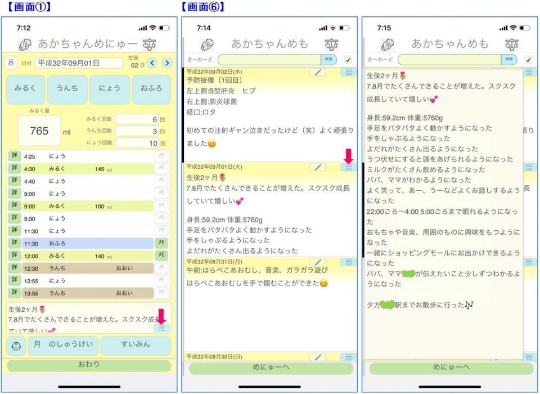Tap keyword field in 7:14 memo screen

(x=269, y=60)
